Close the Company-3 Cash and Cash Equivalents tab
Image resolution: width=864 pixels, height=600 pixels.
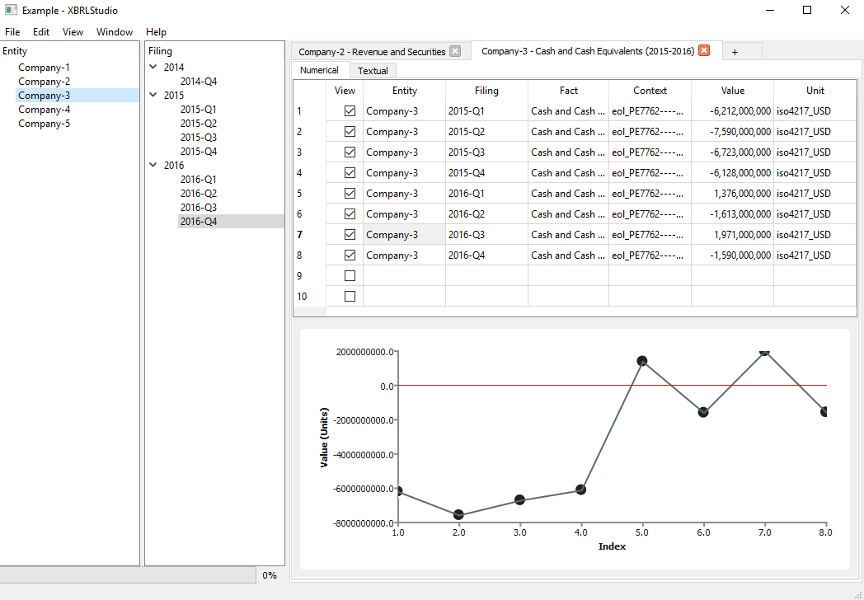(704, 51)
